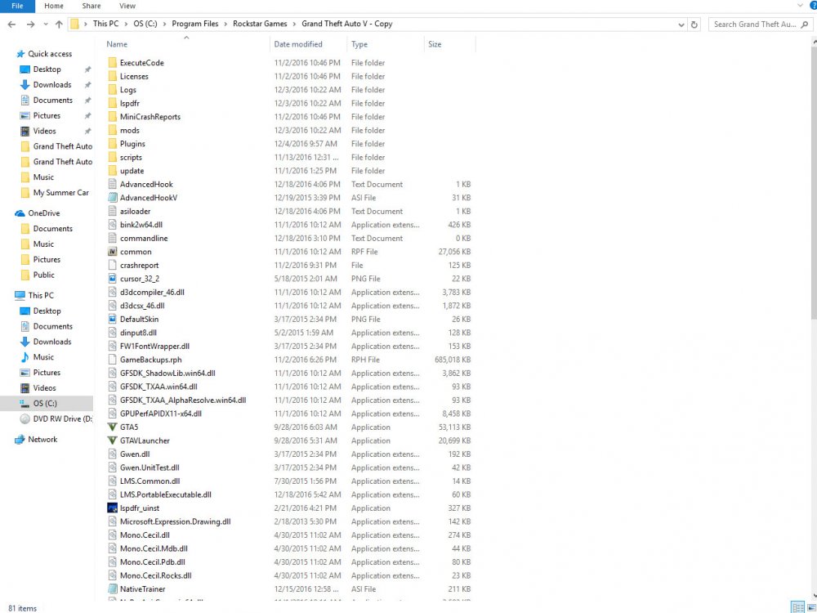The image size is (817, 613).
Task: Expand path chevron after OS (C:)
Action: click(x=164, y=24)
